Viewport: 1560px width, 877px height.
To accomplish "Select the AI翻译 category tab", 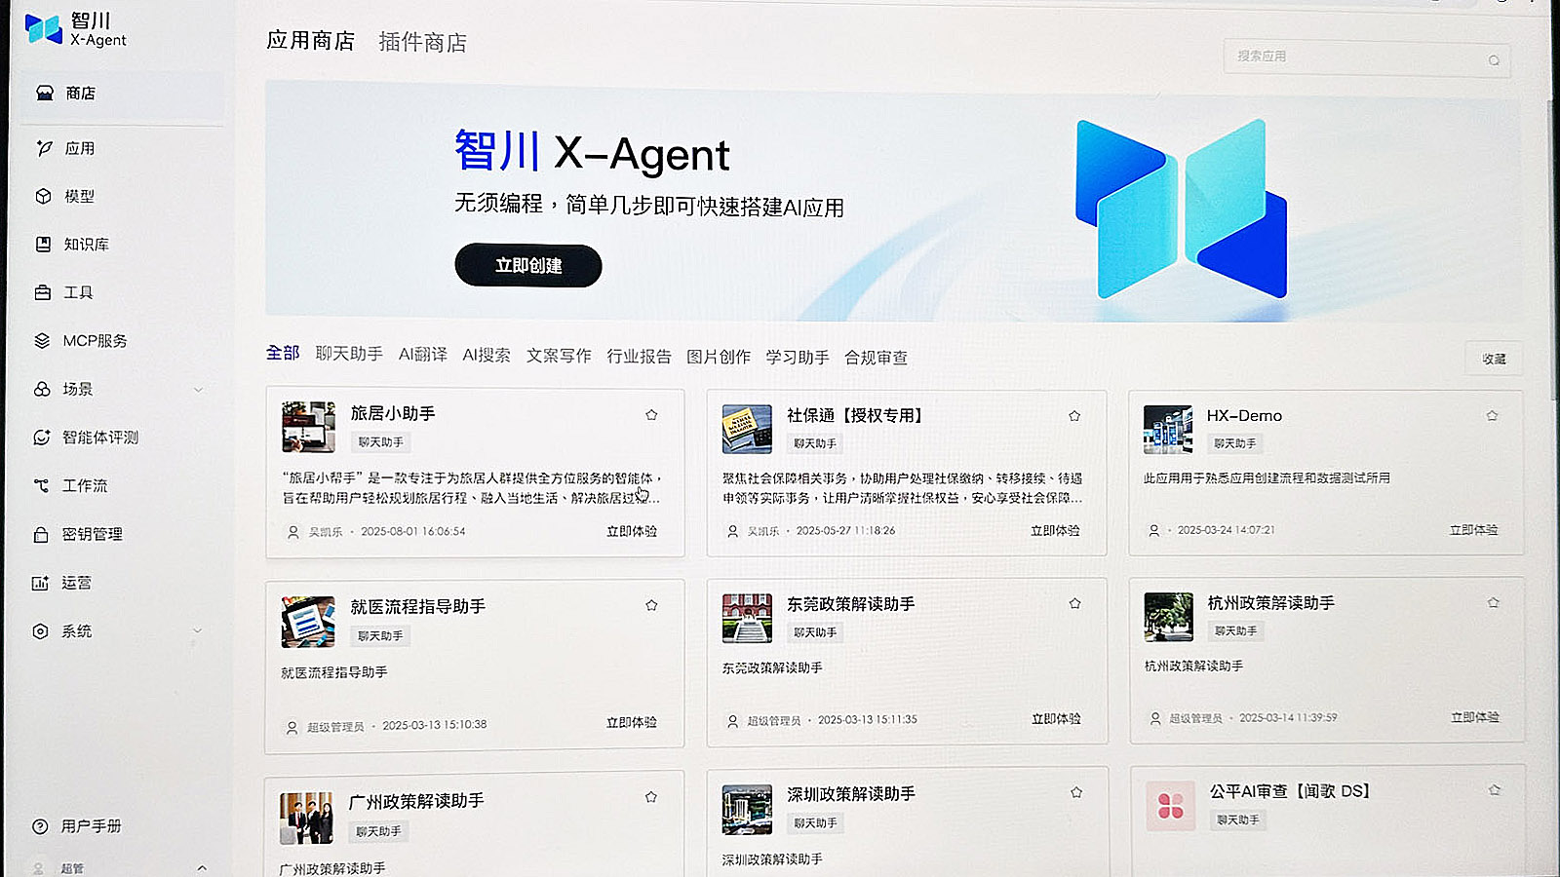I will point(422,355).
